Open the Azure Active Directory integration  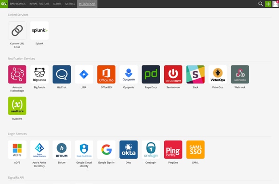[x=39, y=150]
